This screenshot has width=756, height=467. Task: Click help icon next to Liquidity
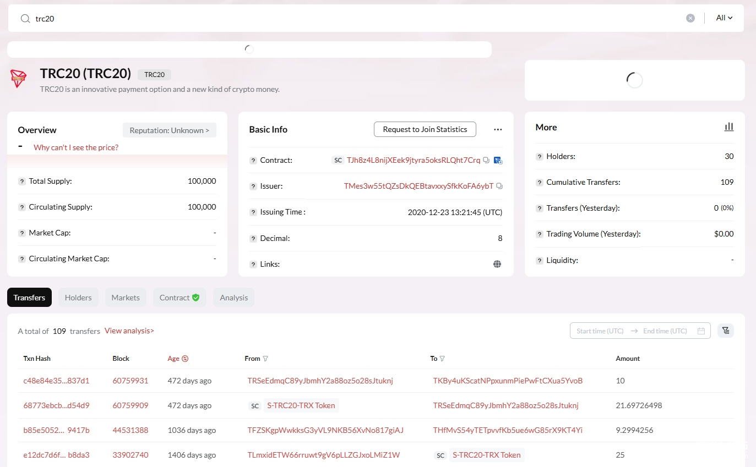click(x=540, y=261)
